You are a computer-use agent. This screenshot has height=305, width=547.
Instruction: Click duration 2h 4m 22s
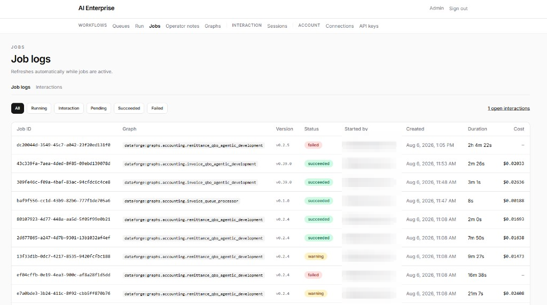click(480, 145)
